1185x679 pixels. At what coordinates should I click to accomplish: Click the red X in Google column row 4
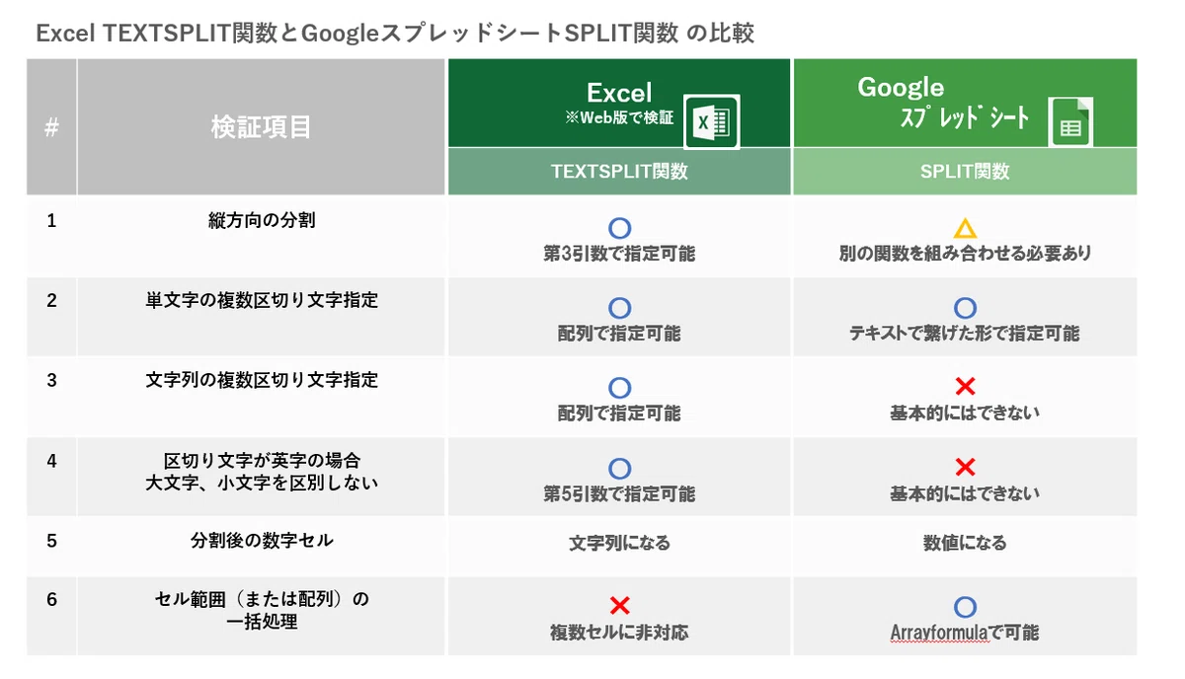tap(965, 467)
